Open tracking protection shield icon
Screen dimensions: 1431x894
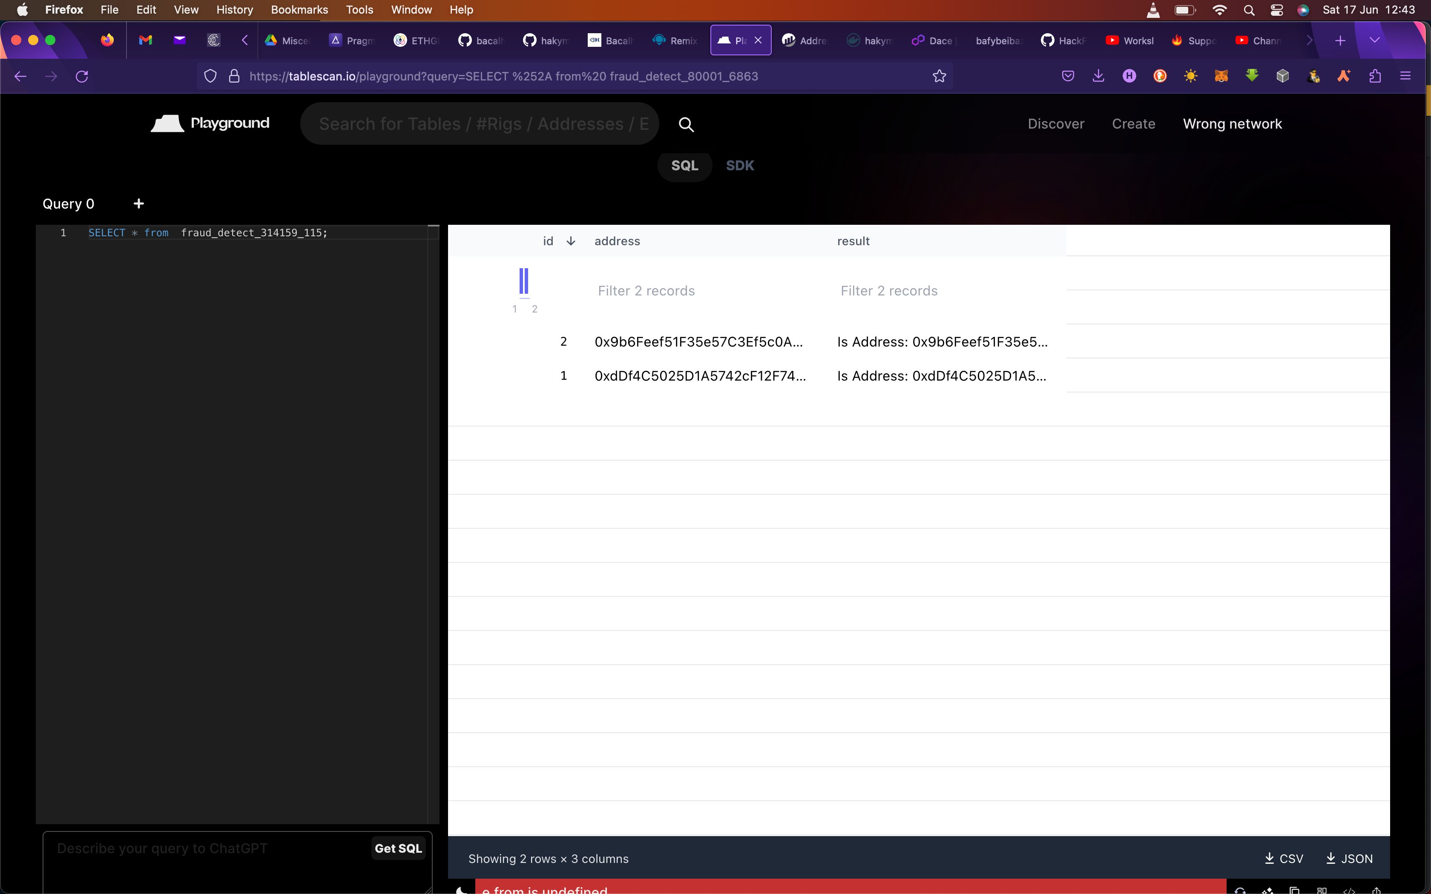[x=210, y=76]
